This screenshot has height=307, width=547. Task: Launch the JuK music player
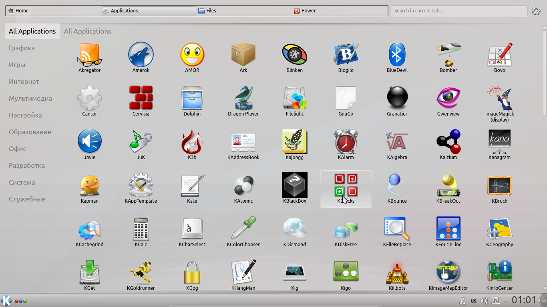141,145
